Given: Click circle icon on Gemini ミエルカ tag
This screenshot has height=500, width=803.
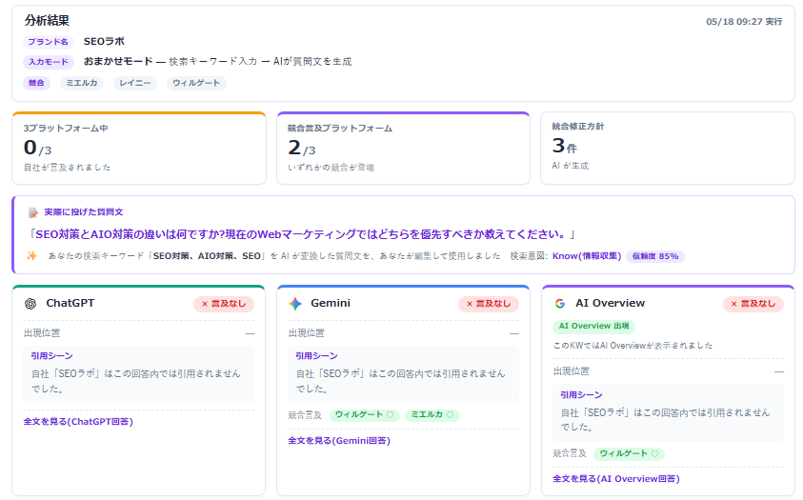Looking at the screenshot, I should (x=451, y=414).
